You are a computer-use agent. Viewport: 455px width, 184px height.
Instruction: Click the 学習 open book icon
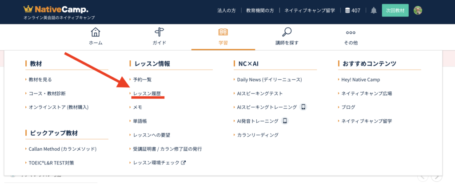point(223,32)
